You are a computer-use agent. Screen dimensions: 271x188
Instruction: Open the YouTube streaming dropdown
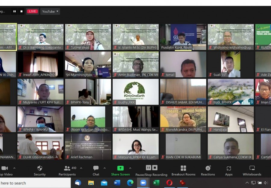pyautogui.click(x=50, y=11)
